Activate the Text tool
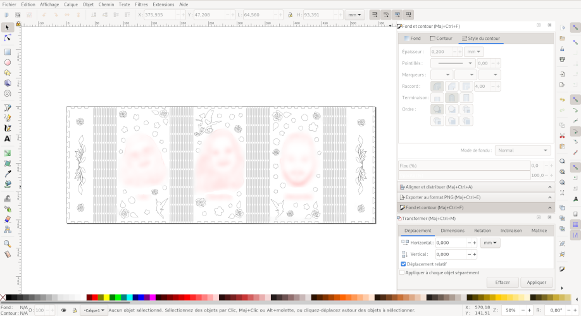581x316 pixels. (8, 138)
